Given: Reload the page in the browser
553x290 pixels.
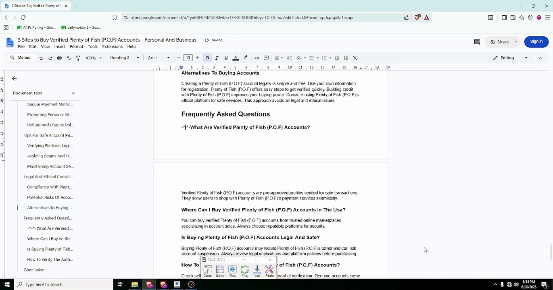Looking at the screenshot, I should tap(23, 17).
